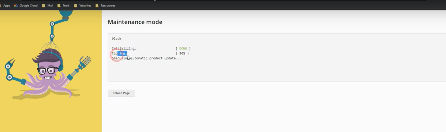This screenshot has width=446, height=132.
Task: Click the green DONE status indicator
Action: point(183,48)
